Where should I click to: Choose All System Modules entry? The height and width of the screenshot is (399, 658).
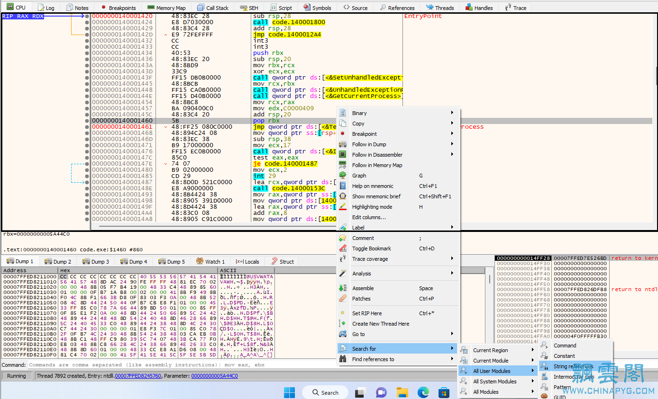[x=497, y=381]
